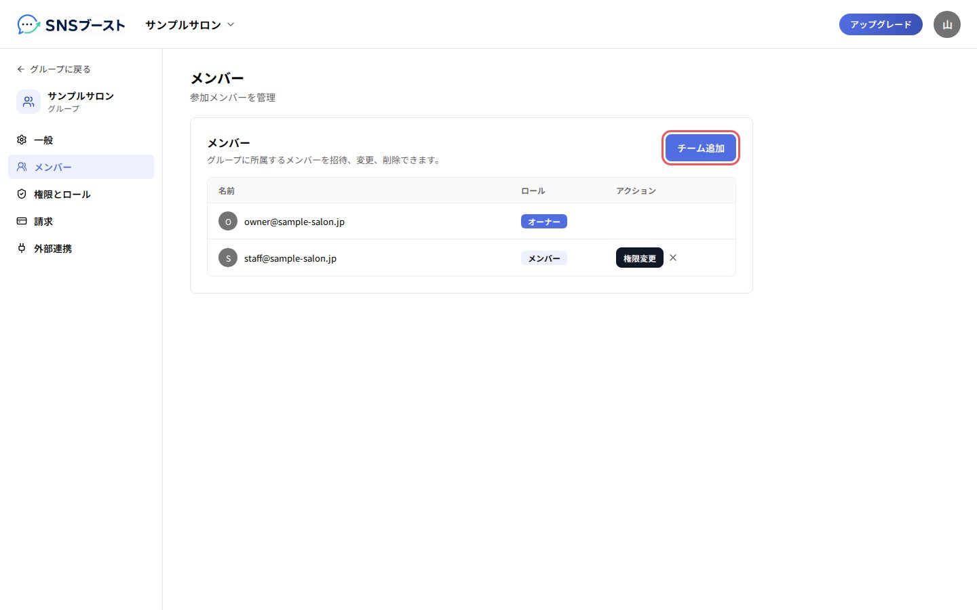Open the 山 user avatar menu
The height and width of the screenshot is (610, 977).
(x=947, y=24)
